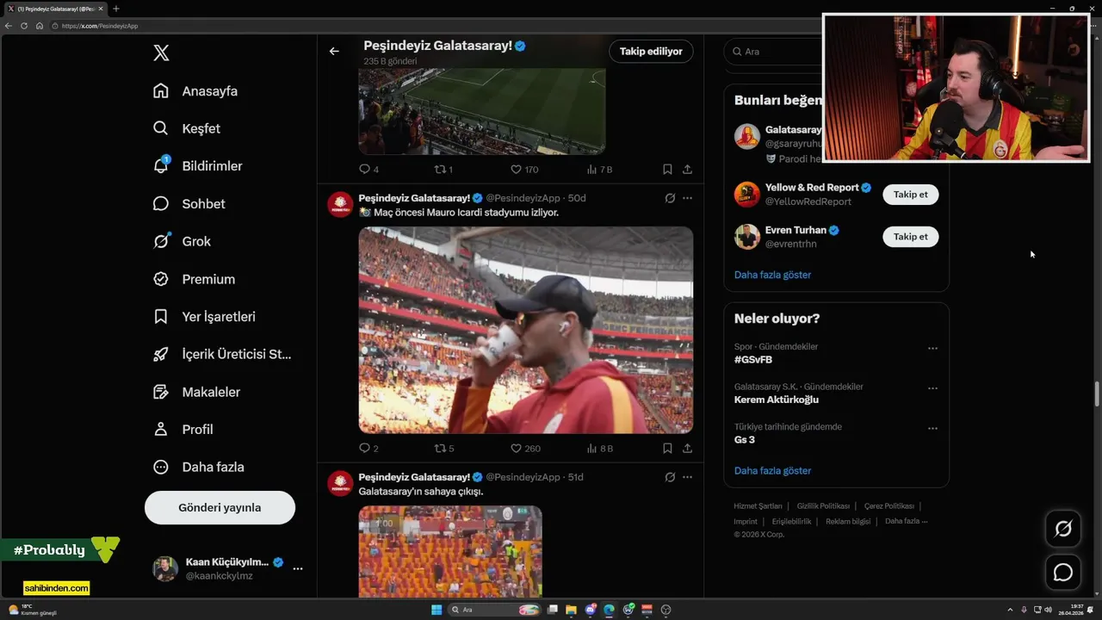Show hidden system tray icons
The height and width of the screenshot is (620, 1102).
[x=1012, y=610]
